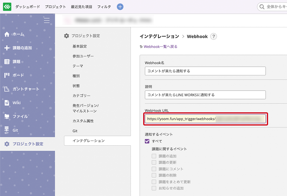Screen dimensions: 287x196
Task: Open the フィルタ dropdown in top bar
Action: click(x=104, y=7)
